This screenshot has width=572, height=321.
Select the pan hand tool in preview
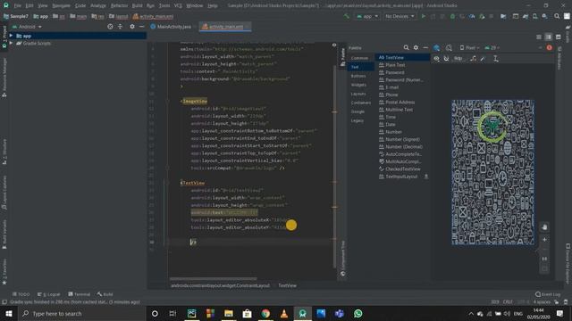[x=544, y=227]
